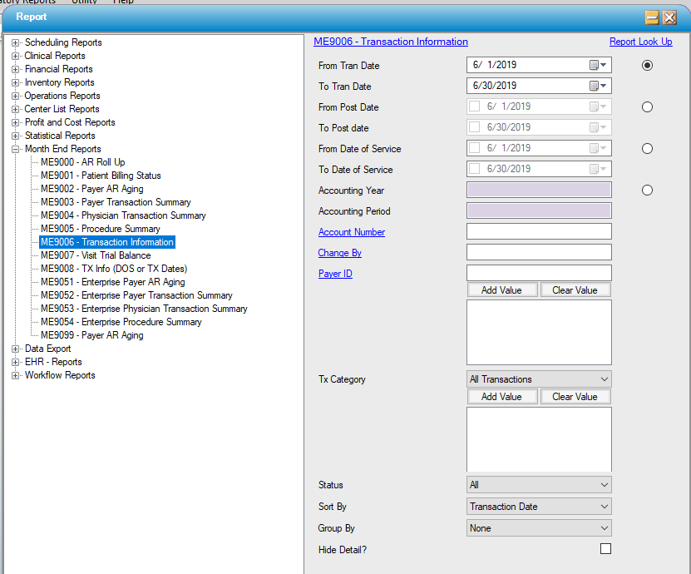691x574 pixels.
Task: Open the Tx Category dropdown
Action: [x=539, y=379]
